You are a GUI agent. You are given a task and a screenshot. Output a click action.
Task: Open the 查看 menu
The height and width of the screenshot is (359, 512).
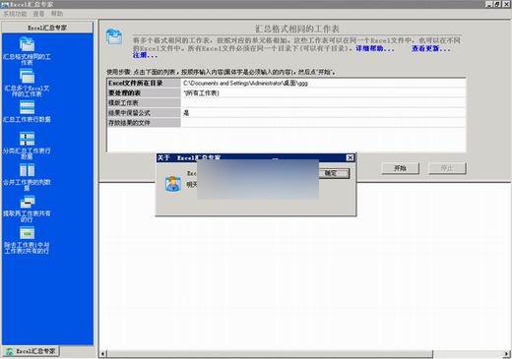[x=38, y=14]
